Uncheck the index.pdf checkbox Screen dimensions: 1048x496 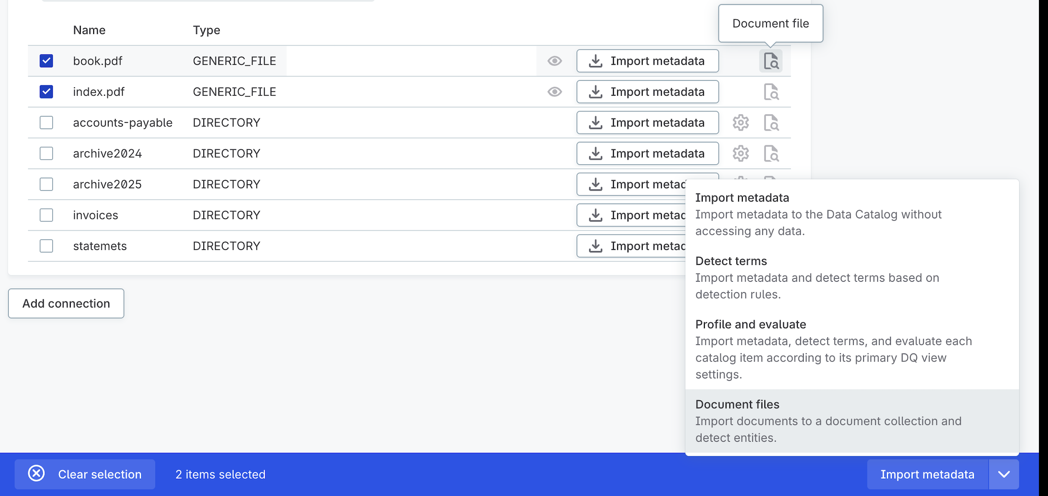tap(46, 92)
